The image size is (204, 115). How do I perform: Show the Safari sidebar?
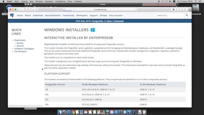click(x=28, y=10)
